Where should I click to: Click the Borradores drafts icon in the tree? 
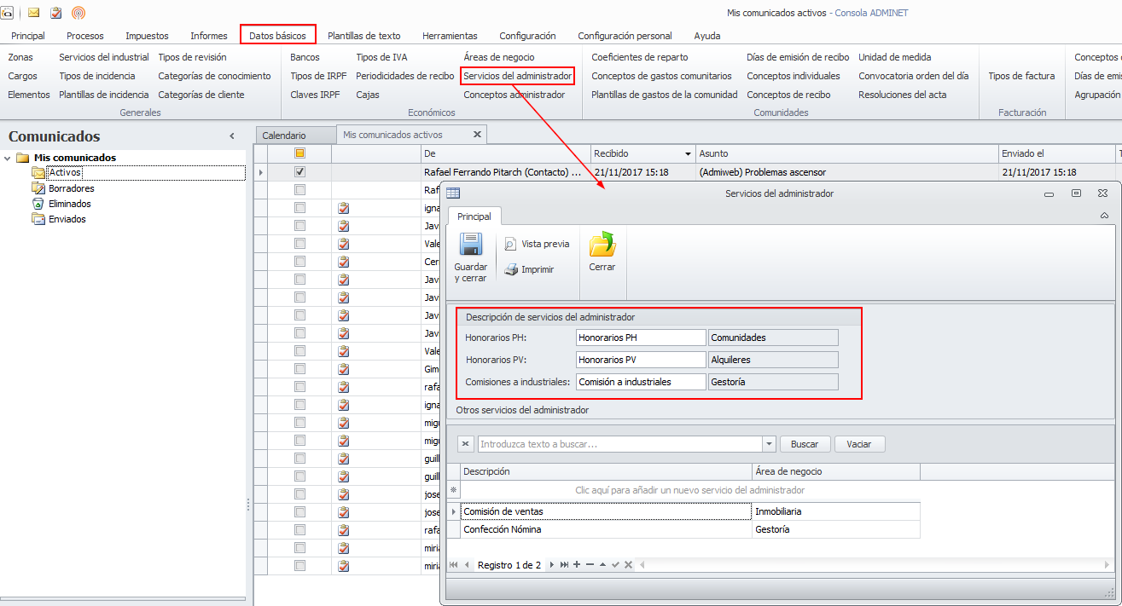tap(38, 188)
